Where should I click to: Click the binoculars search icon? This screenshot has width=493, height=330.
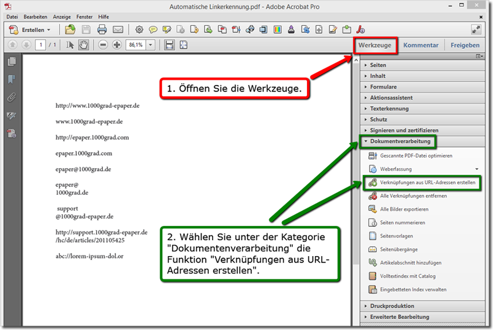(x=250, y=30)
